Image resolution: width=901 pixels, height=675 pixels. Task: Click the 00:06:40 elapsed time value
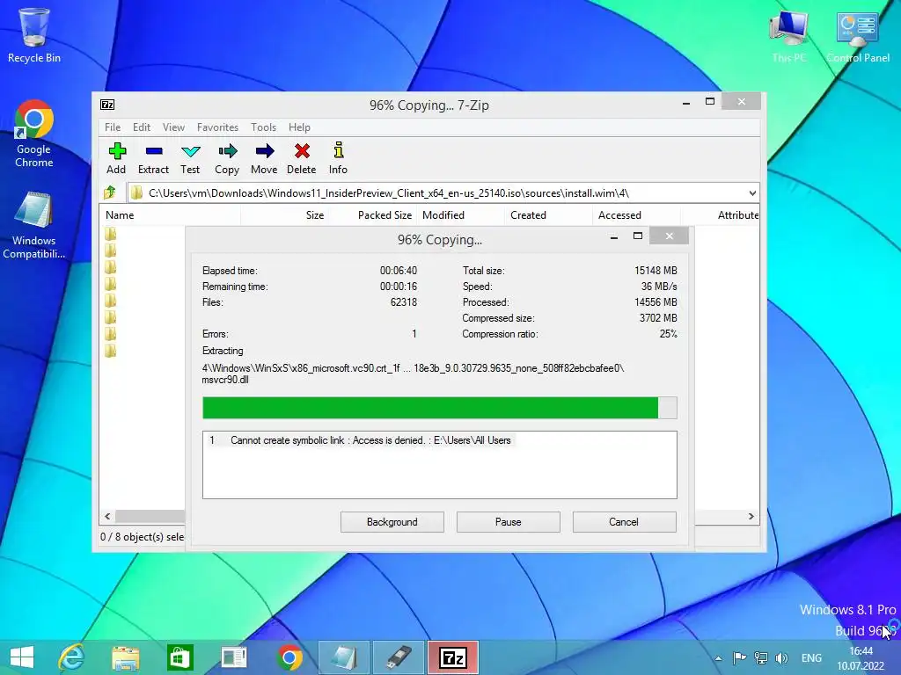(399, 271)
